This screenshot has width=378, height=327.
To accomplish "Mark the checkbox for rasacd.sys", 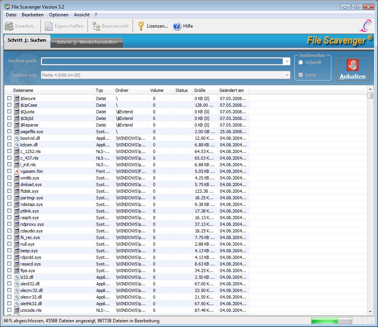I will 9,264.
